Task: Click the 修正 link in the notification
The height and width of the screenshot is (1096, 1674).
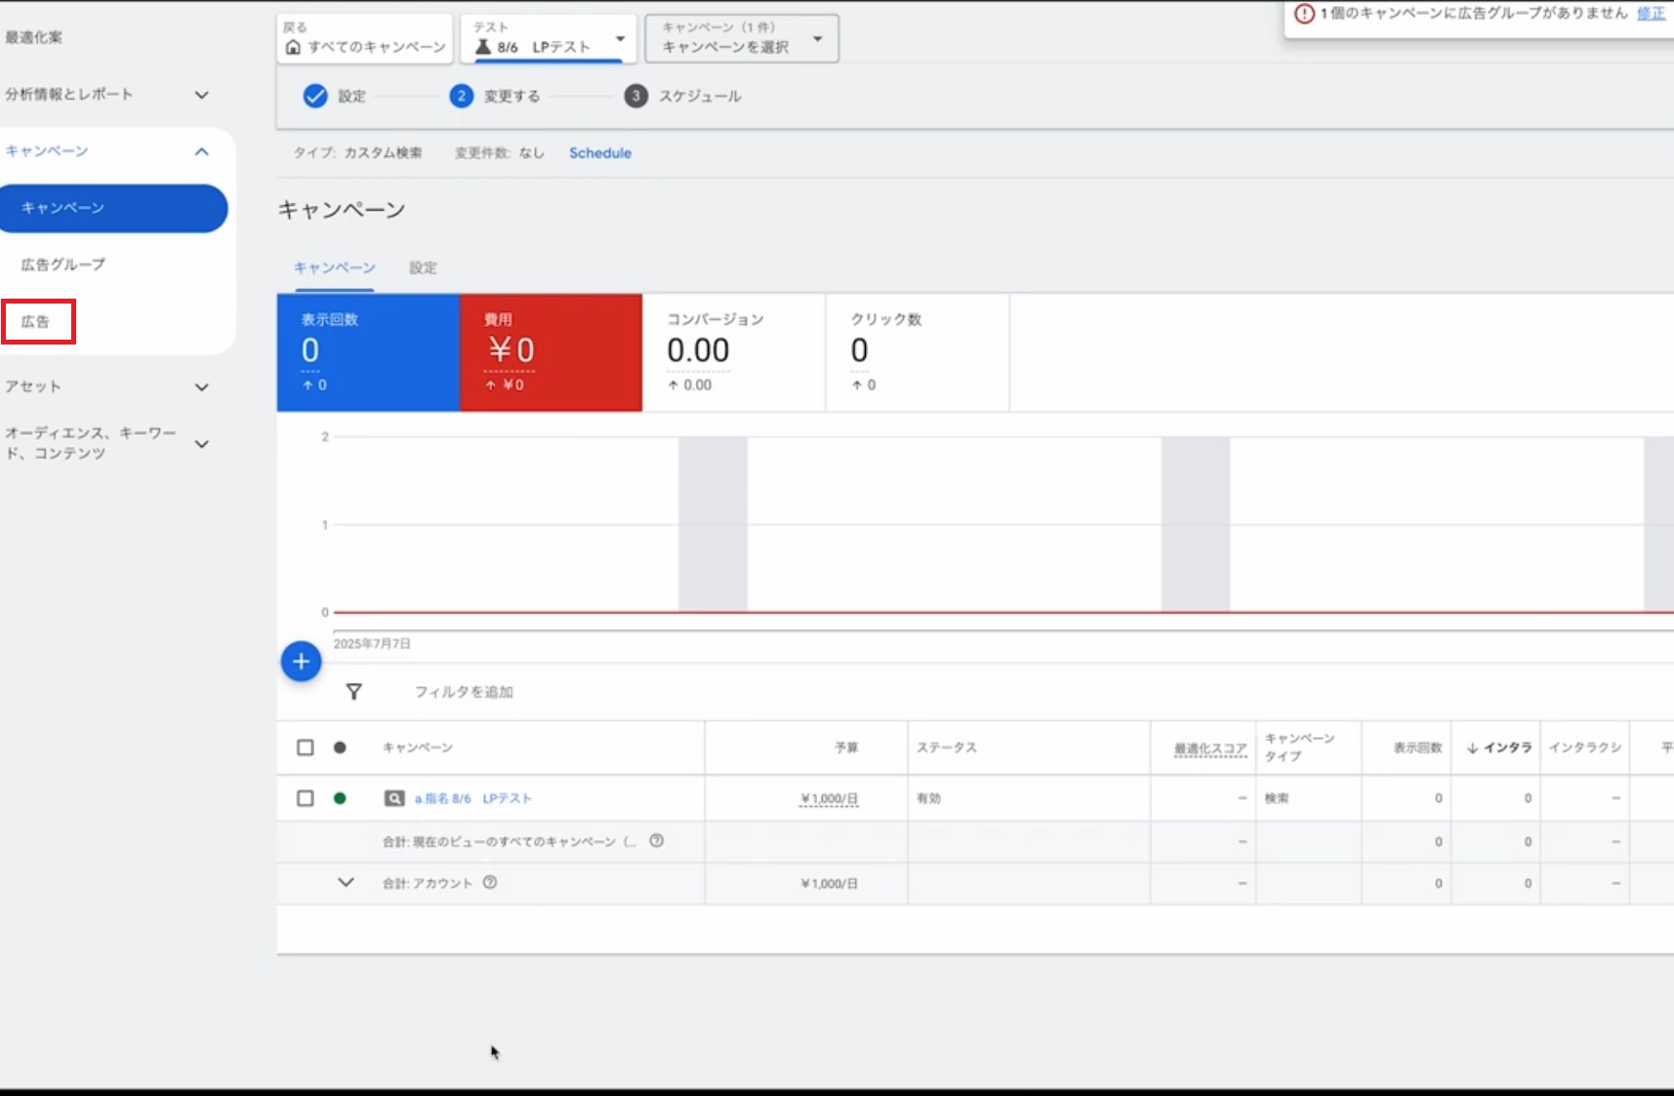Action: click(1651, 14)
